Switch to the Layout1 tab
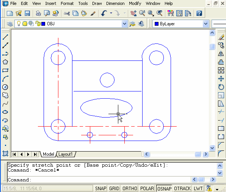The width and height of the screenshot is (226, 192). coord(66,154)
